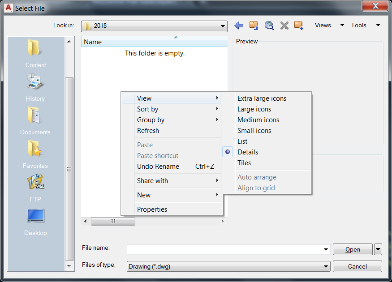The image size is (392, 282).
Task: Click the Open button
Action: pos(353,249)
